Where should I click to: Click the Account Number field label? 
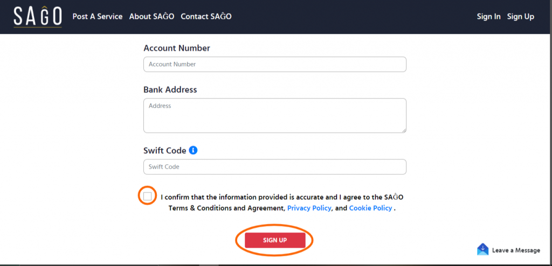click(x=177, y=48)
